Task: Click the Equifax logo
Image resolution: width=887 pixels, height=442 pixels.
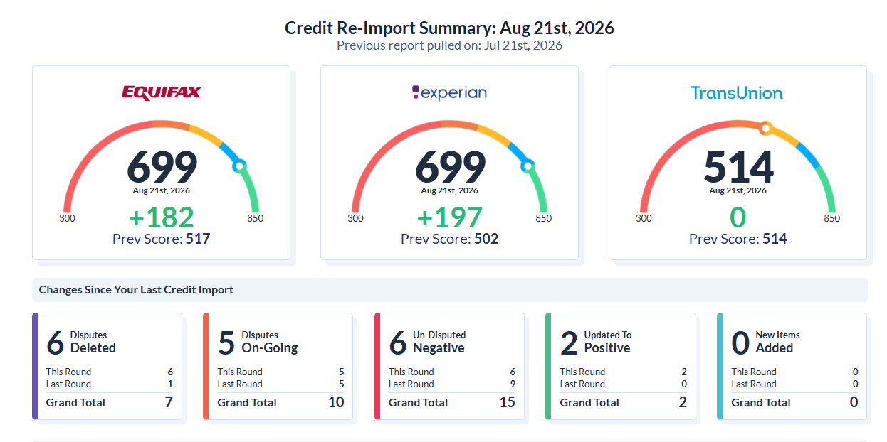Action: coord(161,92)
